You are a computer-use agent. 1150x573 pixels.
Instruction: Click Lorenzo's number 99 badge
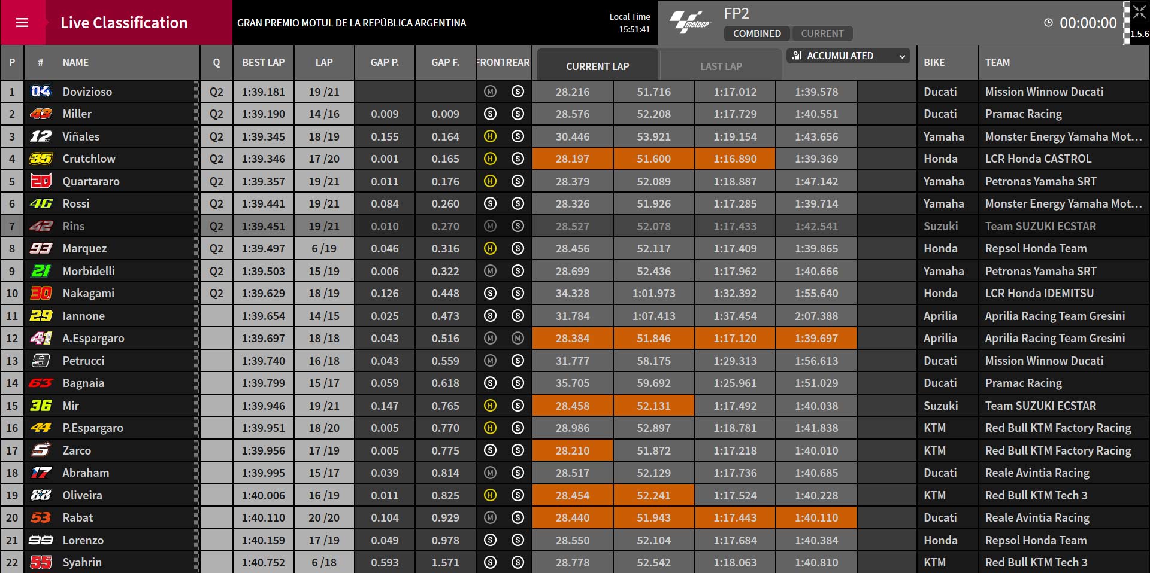(x=41, y=540)
